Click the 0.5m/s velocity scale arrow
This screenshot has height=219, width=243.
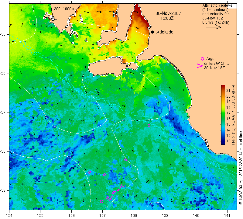coord(214,27)
